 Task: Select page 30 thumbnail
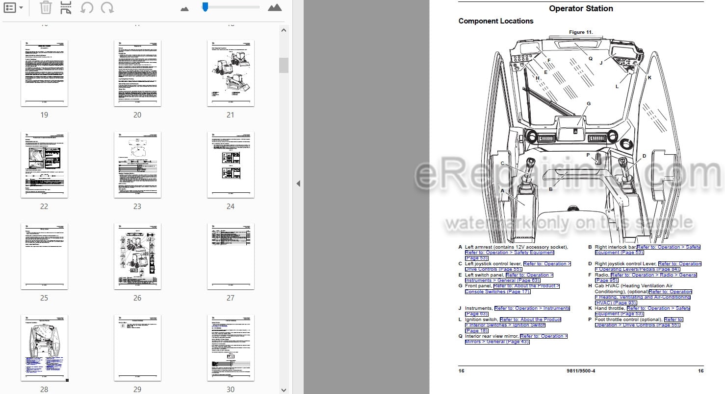pos(231,348)
